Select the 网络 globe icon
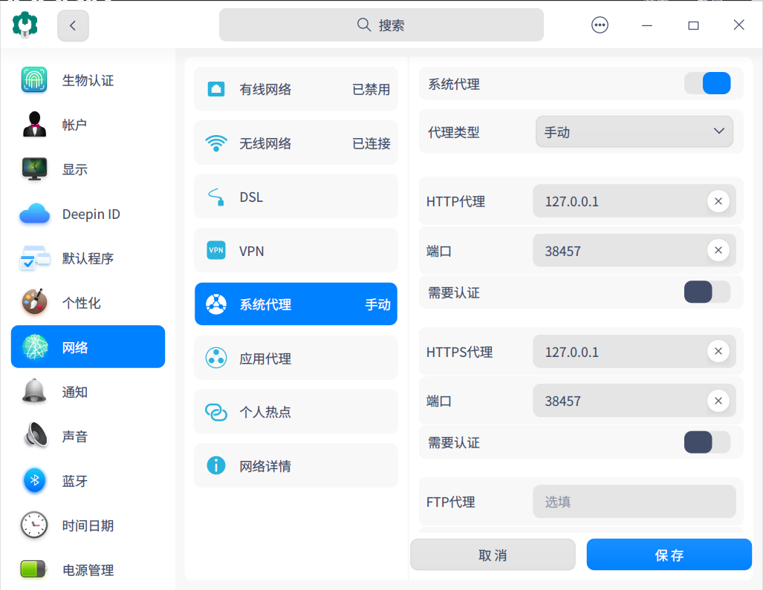The image size is (763, 590). click(x=35, y=347)
